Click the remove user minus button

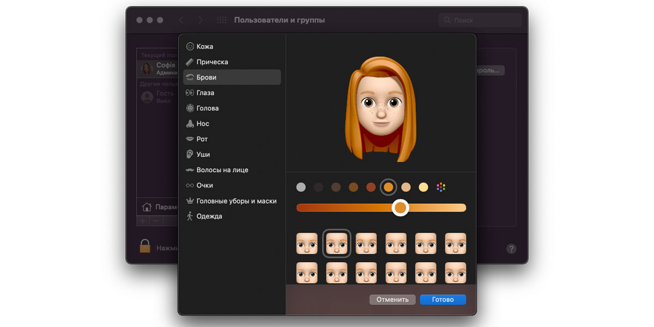pyautogui.click(x=156, y=221)
